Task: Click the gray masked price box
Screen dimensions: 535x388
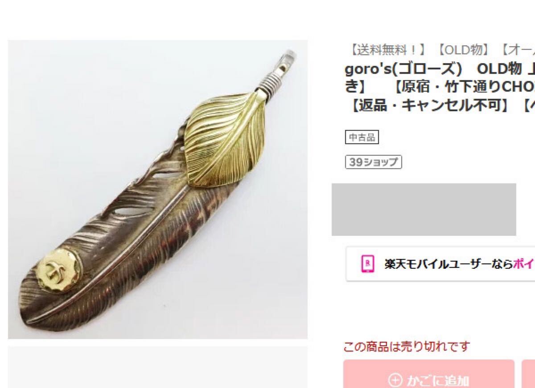Action: tap(424, 210)
